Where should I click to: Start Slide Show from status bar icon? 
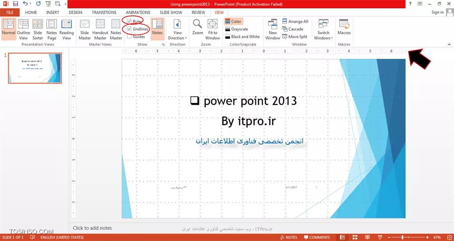(x=380, y=237)
